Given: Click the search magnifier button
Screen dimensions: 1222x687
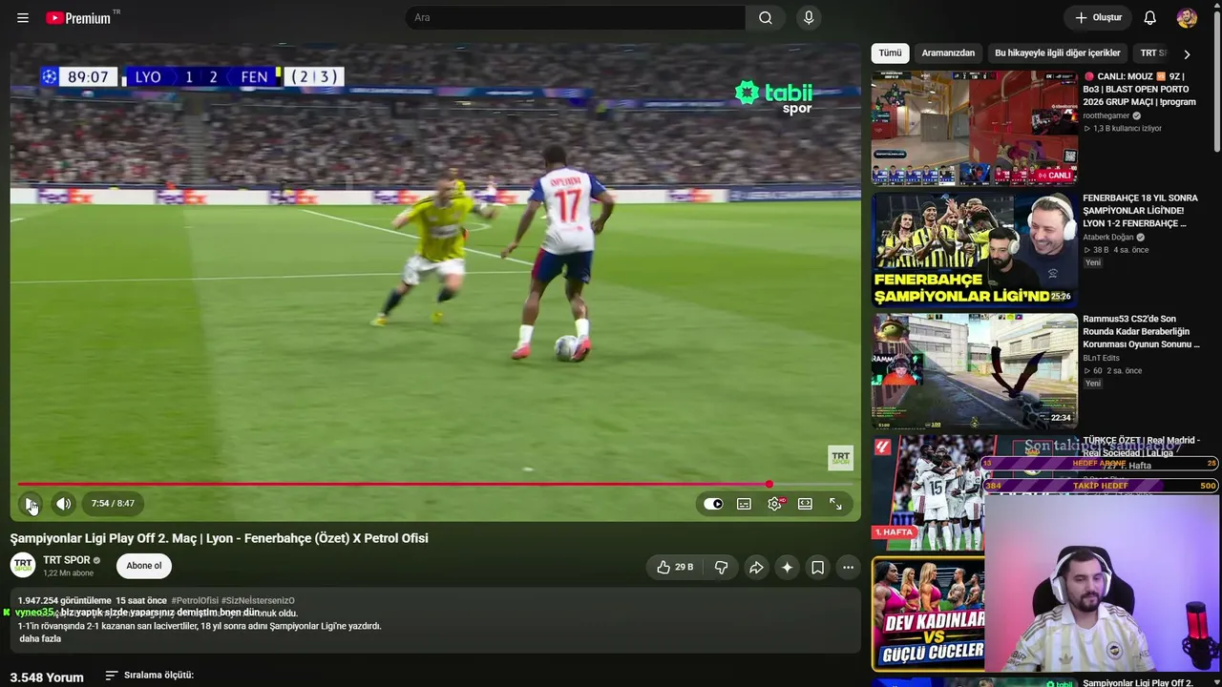Looking at the screenshot, I should 766,18.
